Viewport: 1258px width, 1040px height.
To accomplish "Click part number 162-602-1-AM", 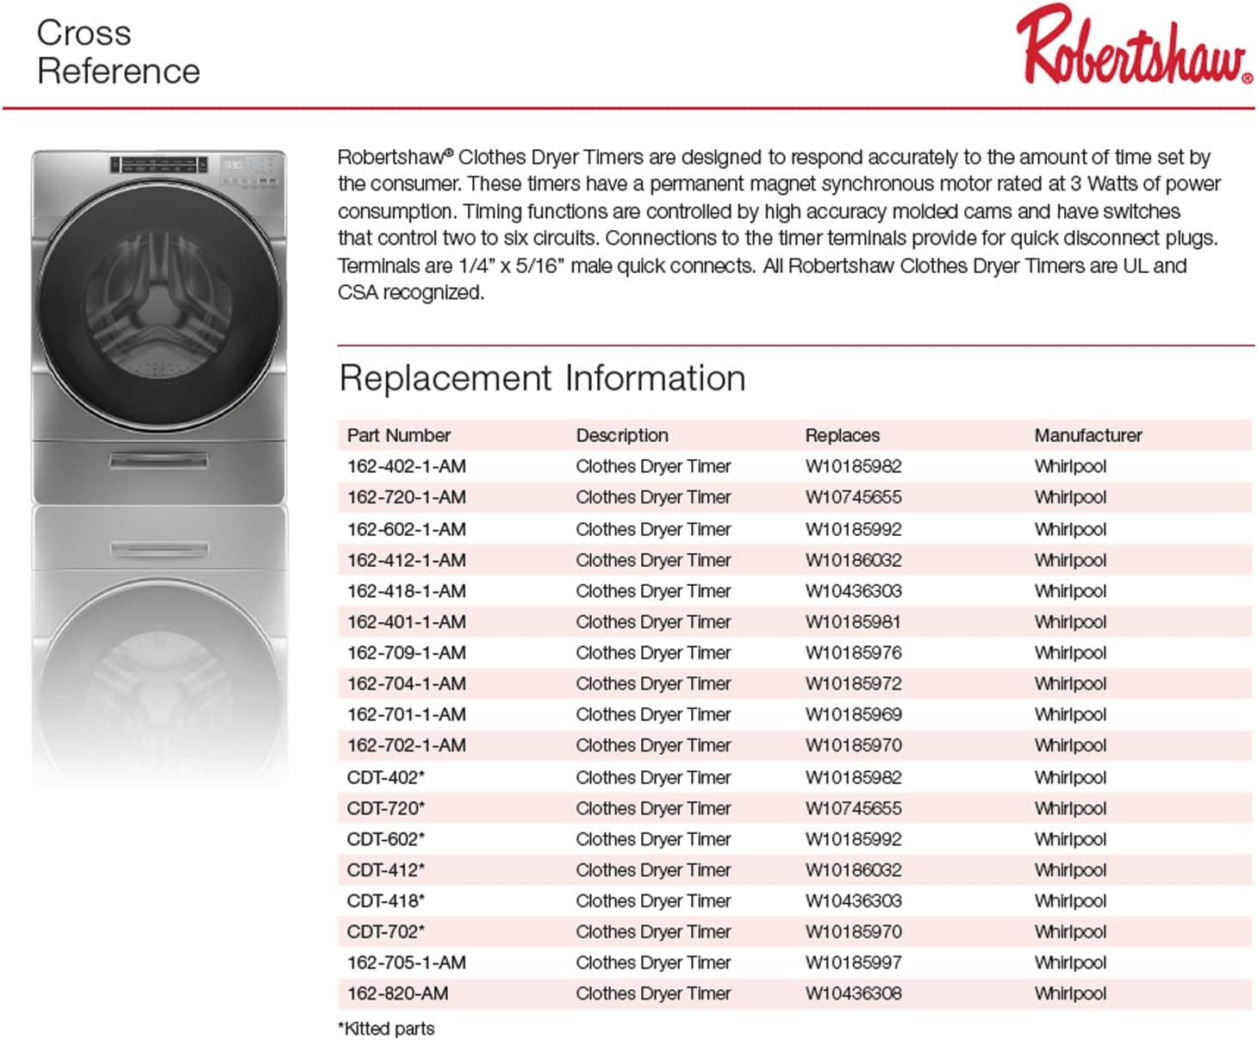I will click(x=407, y=529).
